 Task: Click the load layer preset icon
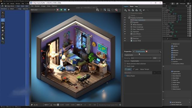[x=136, y=10]
